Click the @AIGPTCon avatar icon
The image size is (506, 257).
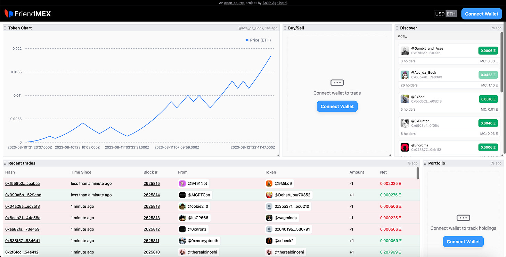[x=182, y=195]
